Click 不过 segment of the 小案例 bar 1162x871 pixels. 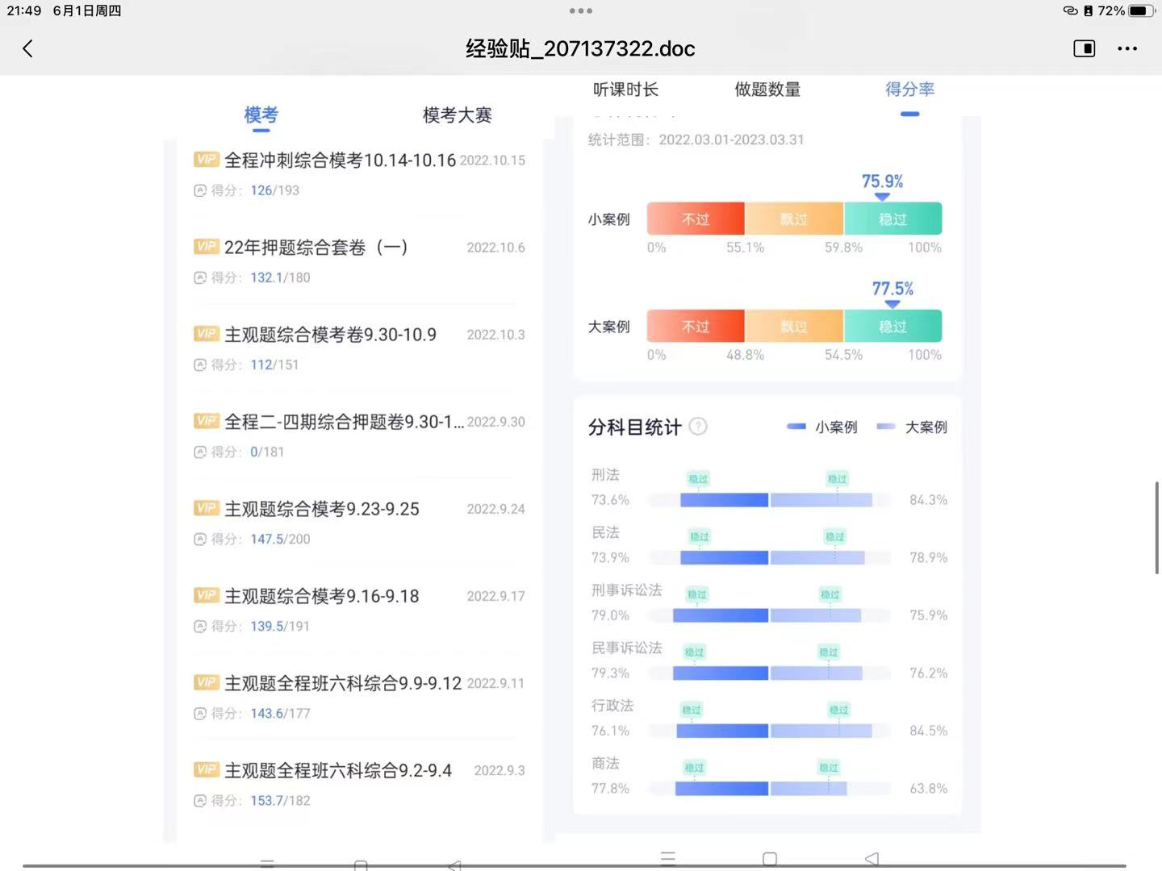(696, 219)
